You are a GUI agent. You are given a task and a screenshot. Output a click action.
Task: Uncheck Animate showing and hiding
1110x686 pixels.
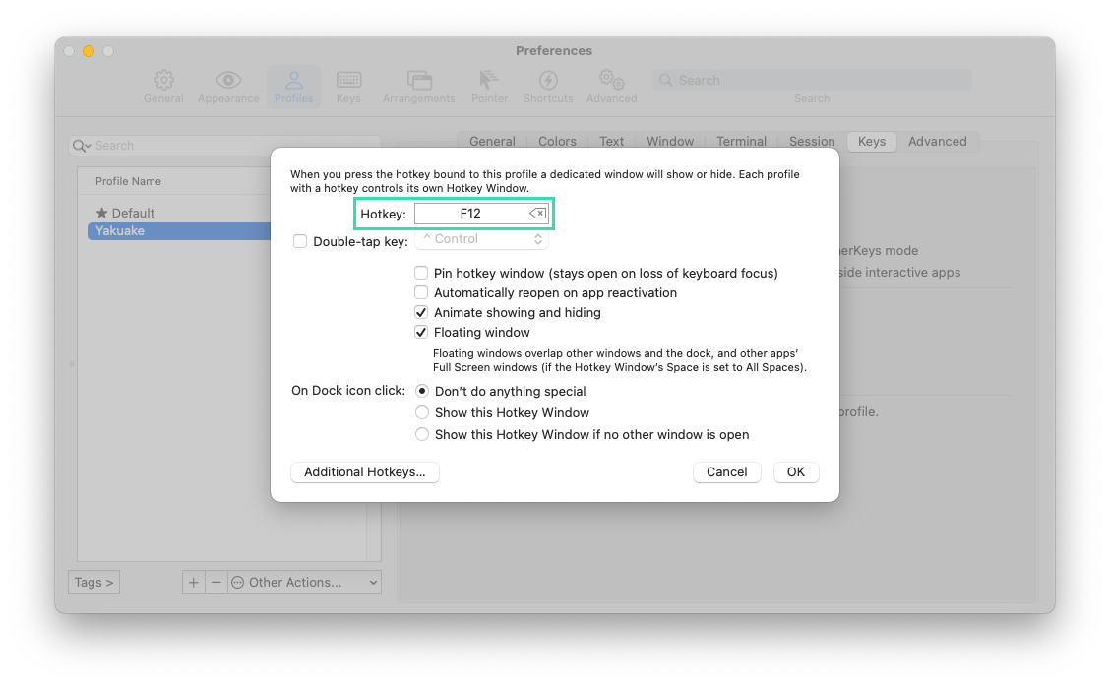click(x=421, y=312)
